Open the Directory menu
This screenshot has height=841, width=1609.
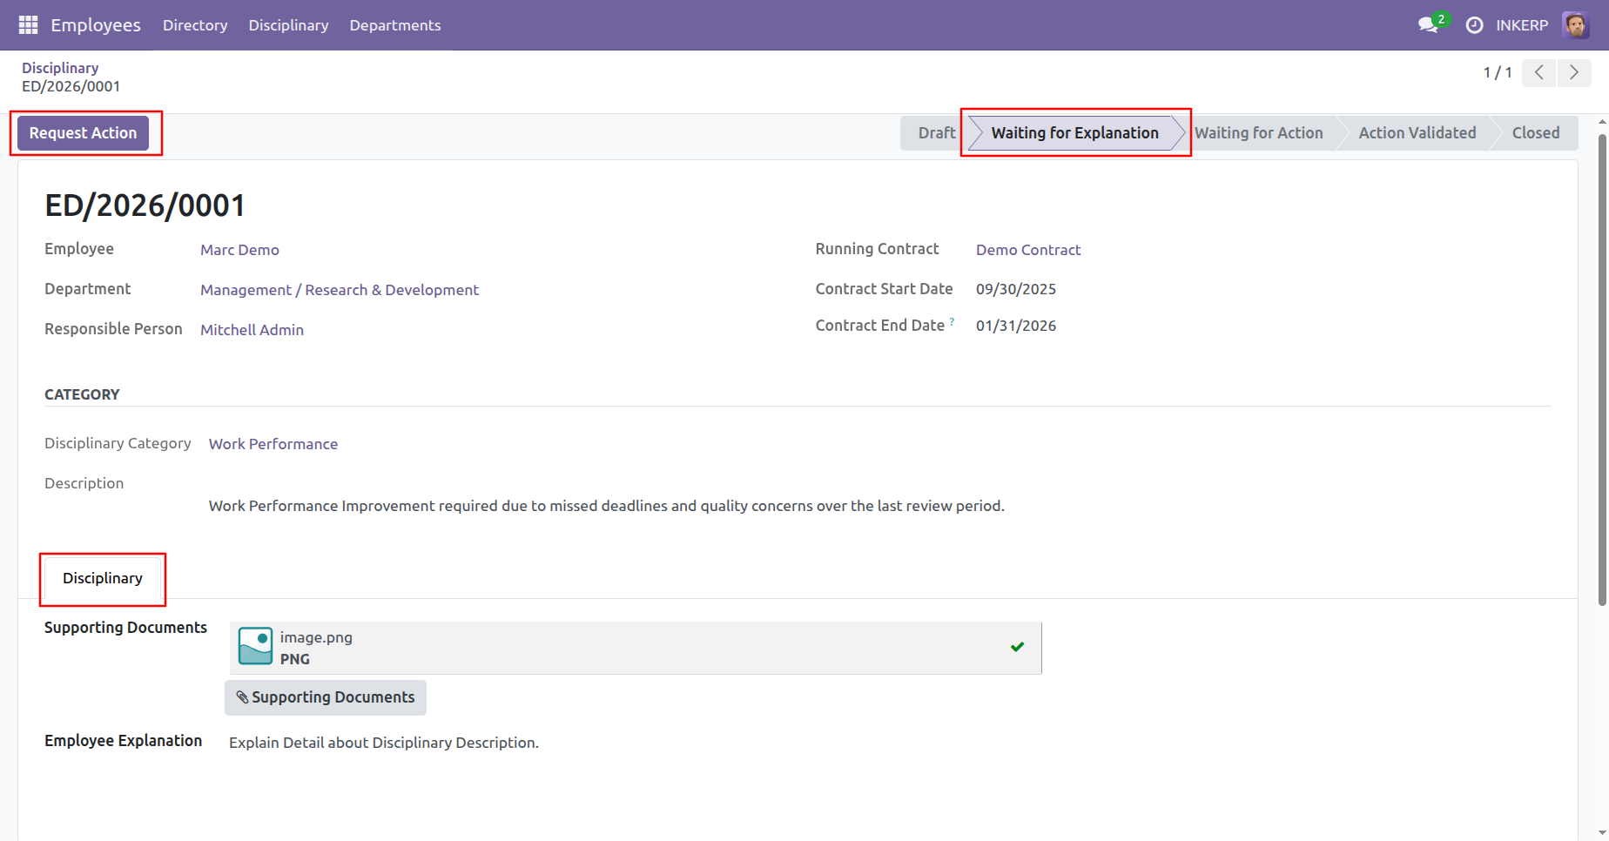pos(195,25)
